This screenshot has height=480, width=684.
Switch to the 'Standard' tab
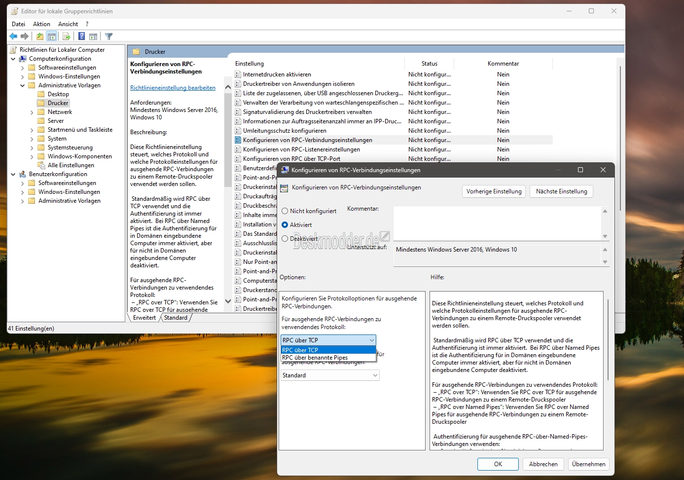[x=176, y=318]
